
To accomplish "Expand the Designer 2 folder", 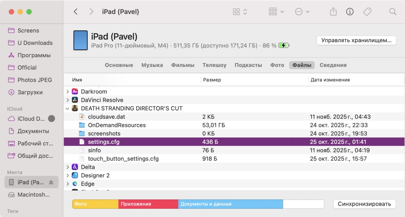I will [x=68, y=175].
